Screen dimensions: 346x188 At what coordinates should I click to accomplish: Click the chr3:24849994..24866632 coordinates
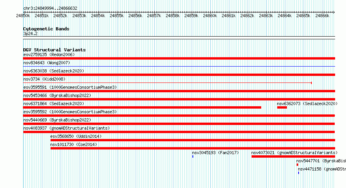point(50,8)
